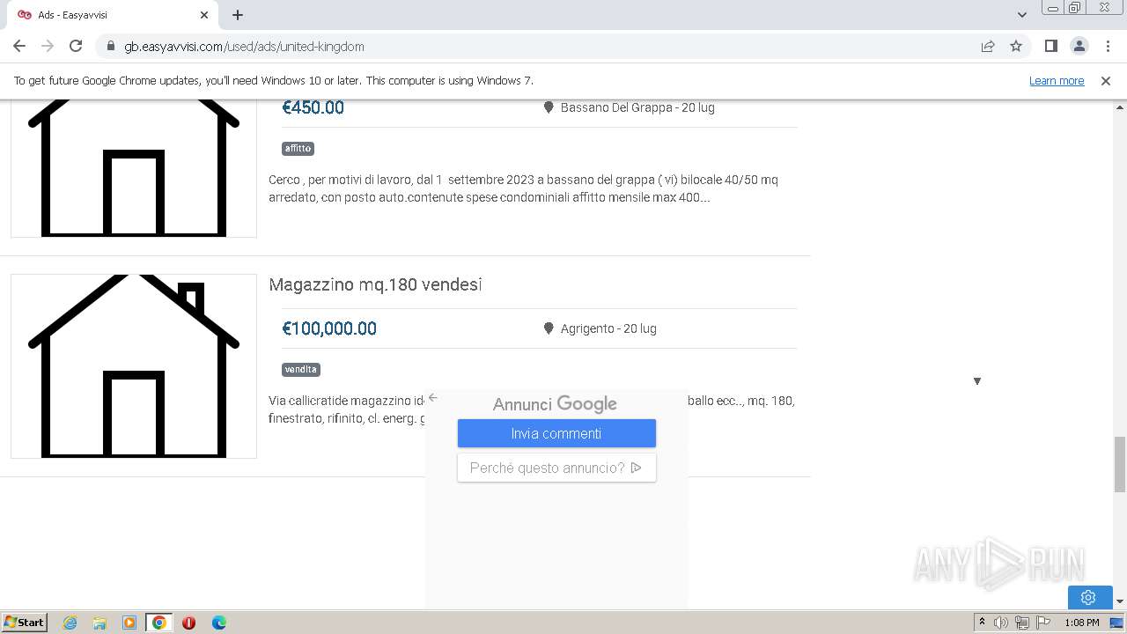Open Opera browser from taskbar
The height and width of the screenshot is (634, 1127).
188,623
